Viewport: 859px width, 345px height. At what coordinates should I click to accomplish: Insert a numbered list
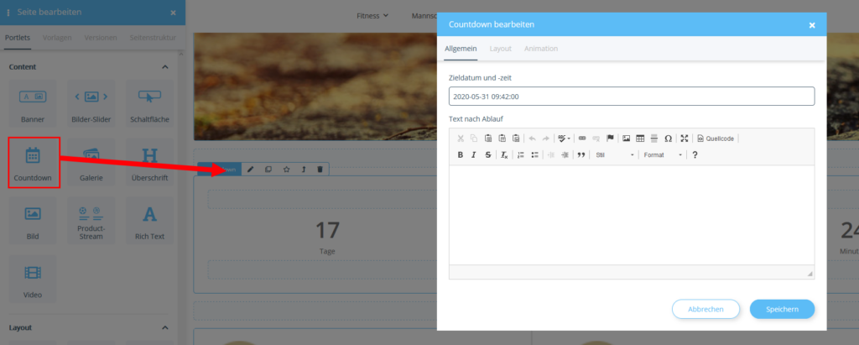(521, 155)
